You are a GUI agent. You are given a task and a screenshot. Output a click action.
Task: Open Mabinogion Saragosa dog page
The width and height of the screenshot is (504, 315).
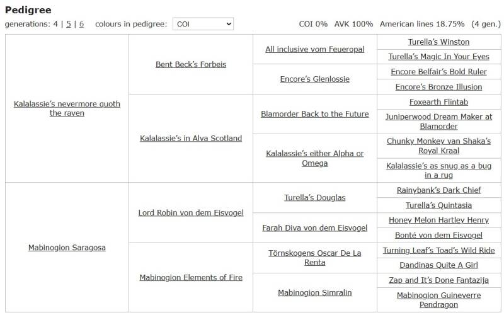click(67, 248)
